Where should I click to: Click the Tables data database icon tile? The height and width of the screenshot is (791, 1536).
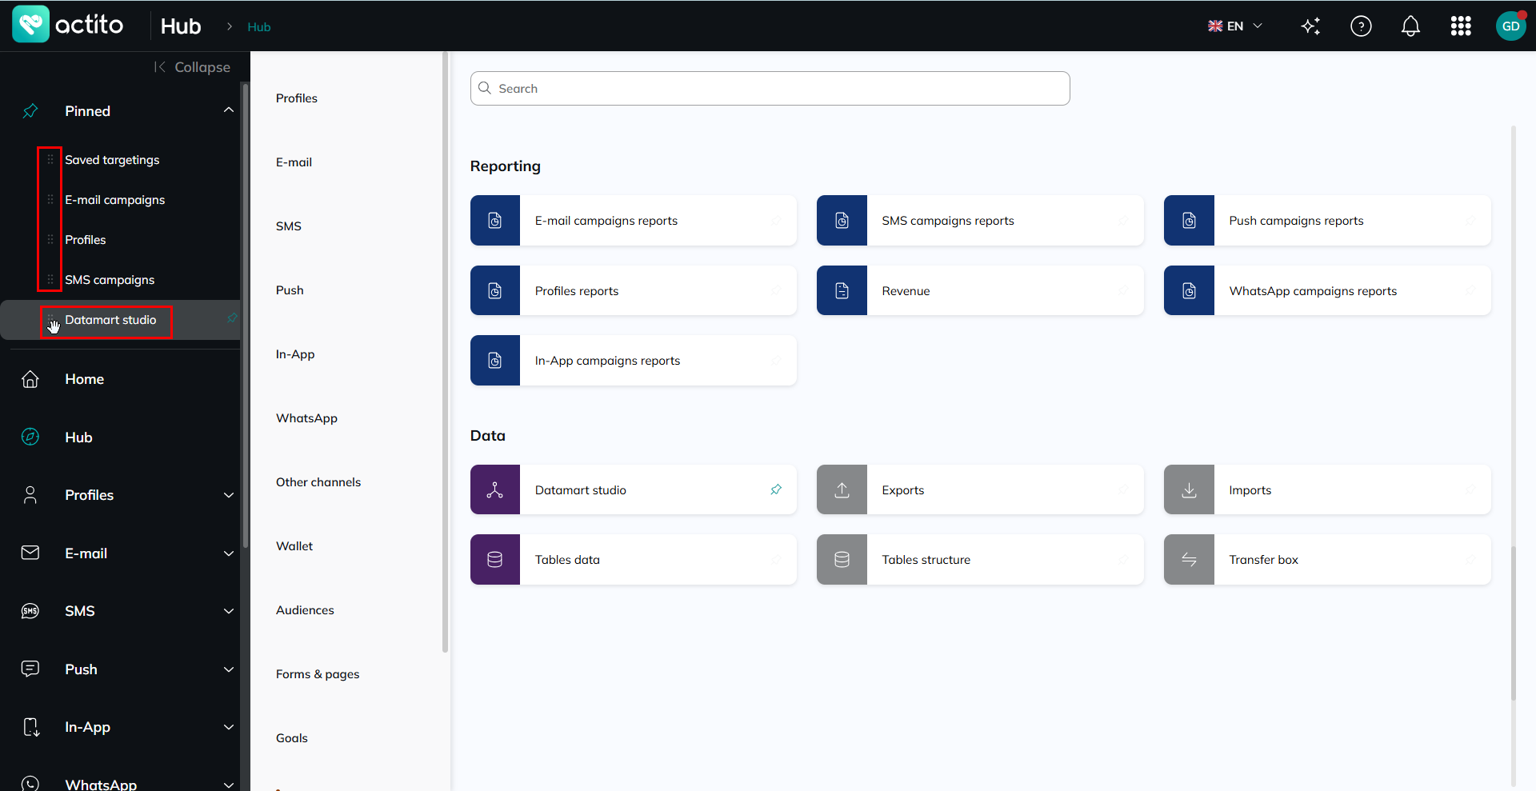tap(495, 560)
